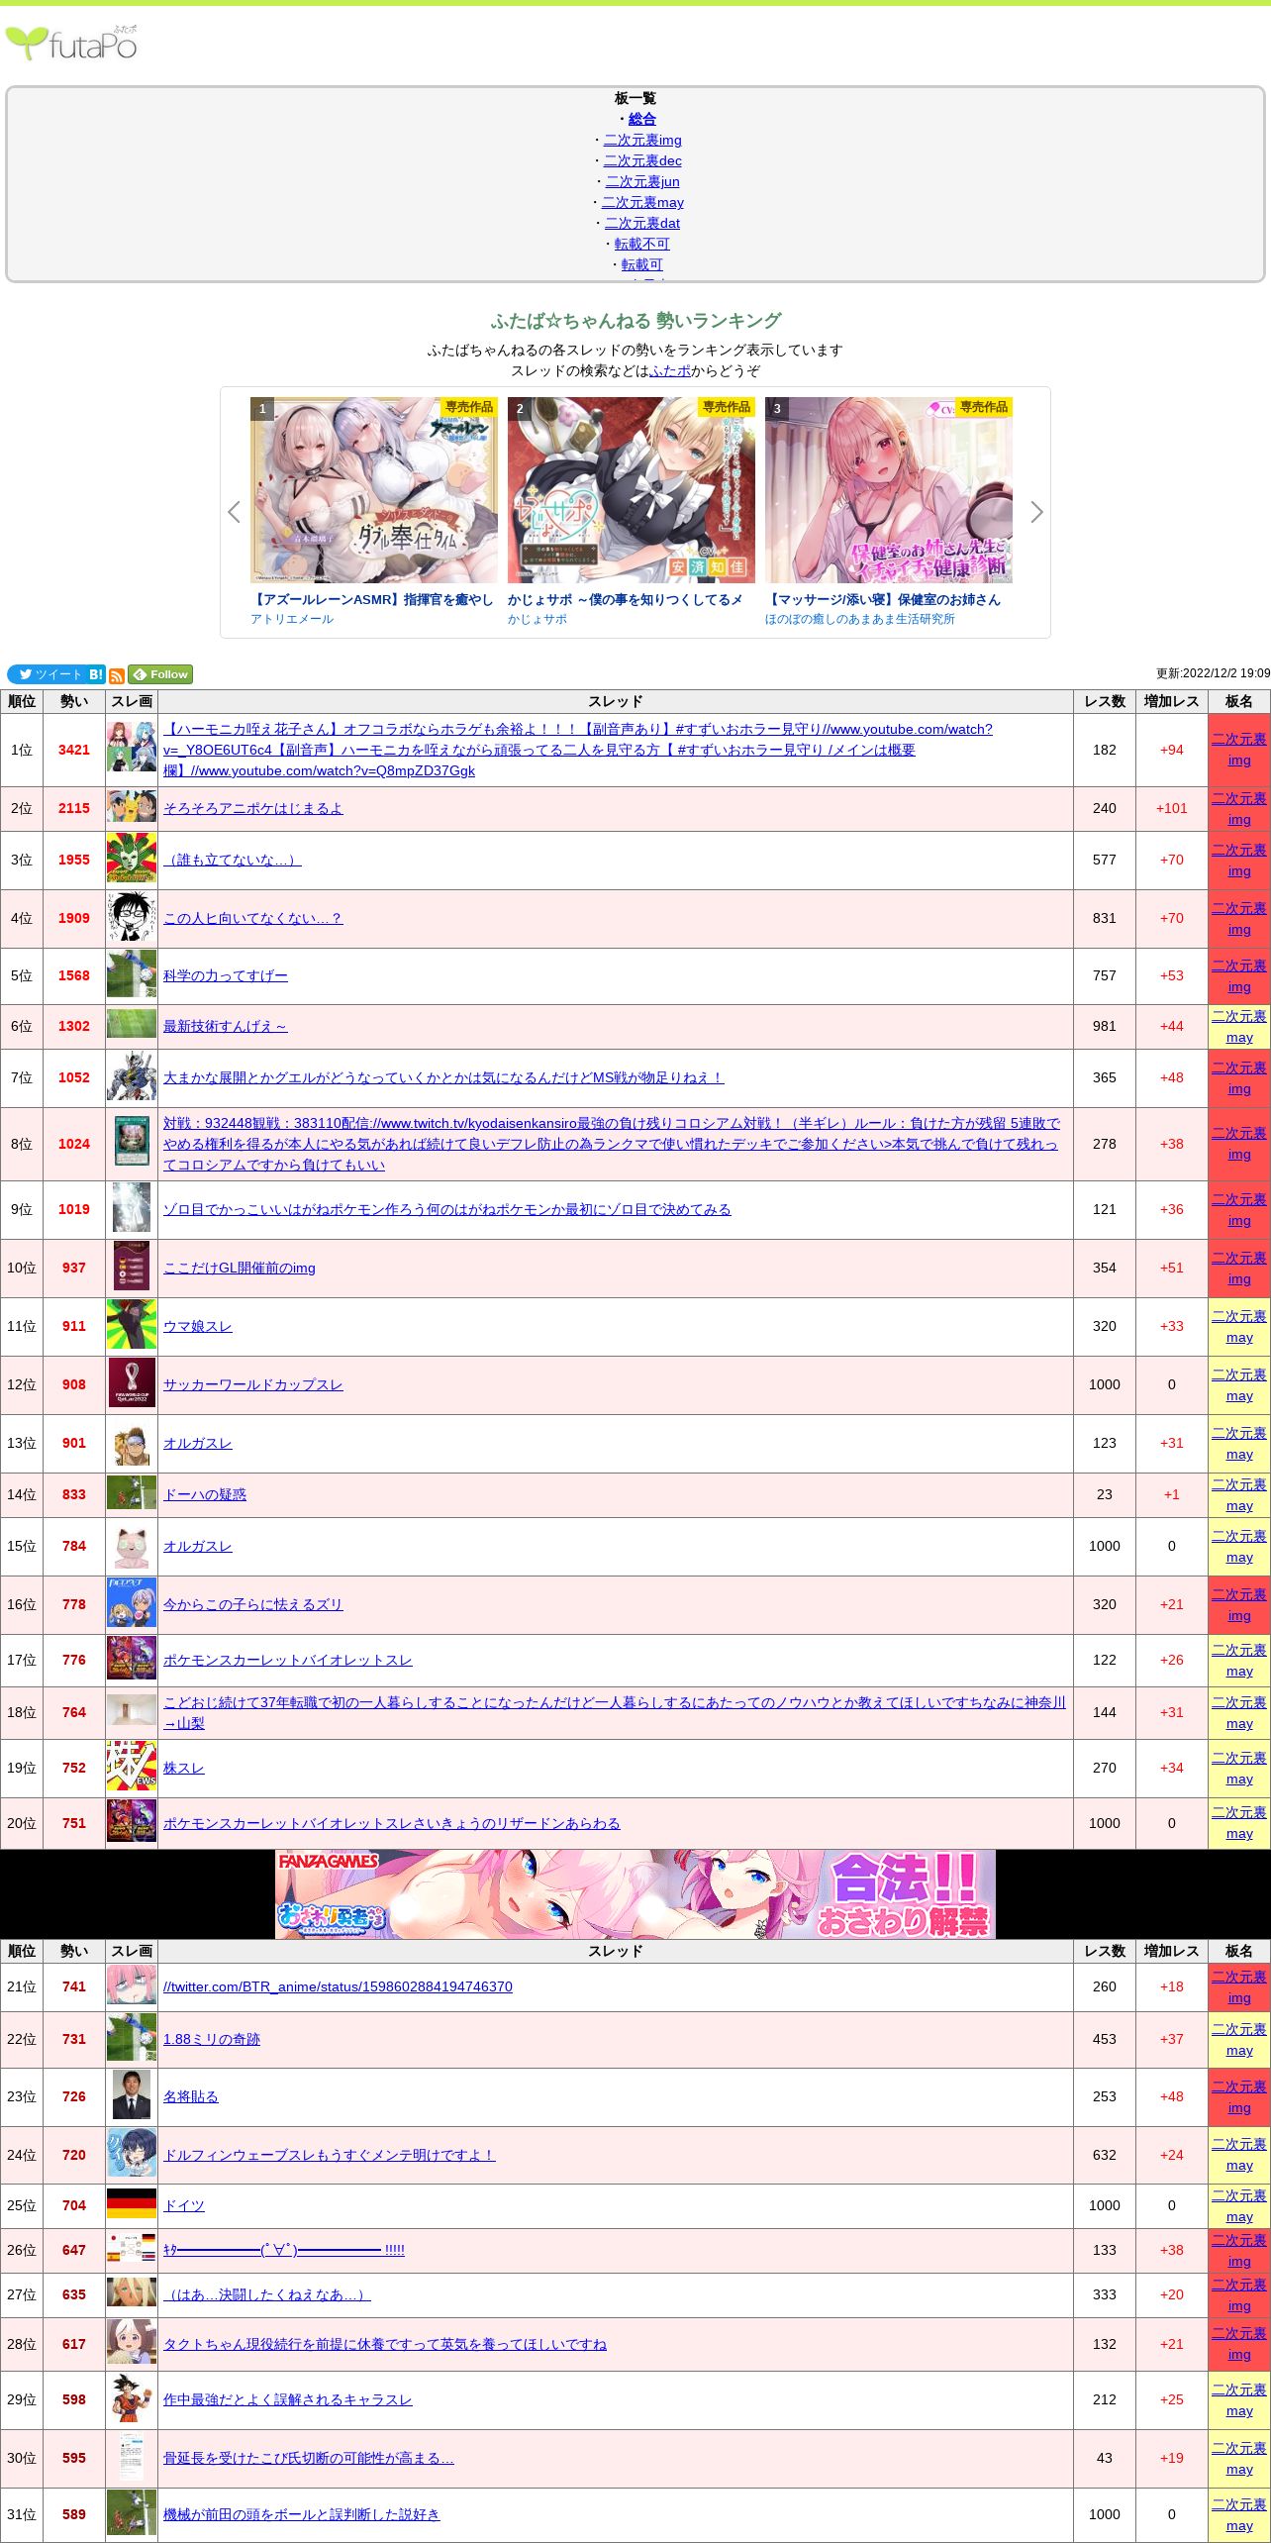Open the thread 科学の力ってすげー
The width and height of the screenshot is (1271, 2543).
coord(226,975)
